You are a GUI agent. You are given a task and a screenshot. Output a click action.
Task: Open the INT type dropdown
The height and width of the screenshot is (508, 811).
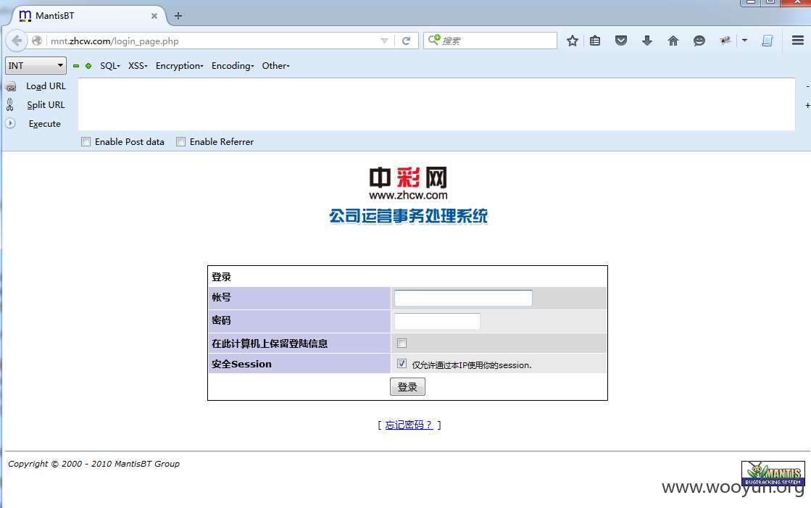click(x=36, y=66)
